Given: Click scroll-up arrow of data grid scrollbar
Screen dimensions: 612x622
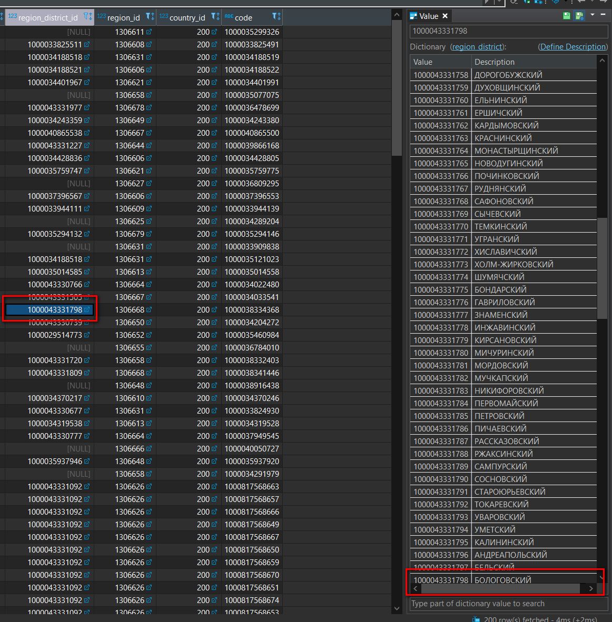Looking at the screenshot, I should click(x=397, y=15).
